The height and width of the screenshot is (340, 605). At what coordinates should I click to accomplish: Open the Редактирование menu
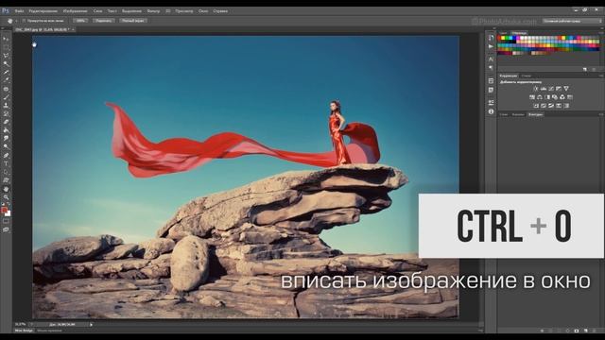43,11
